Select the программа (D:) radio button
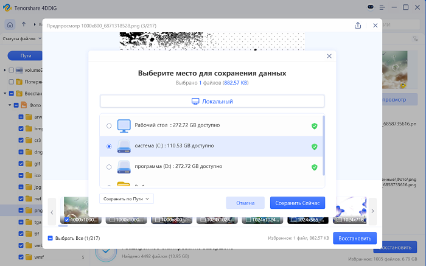426x266 pixels. point(109,167)
